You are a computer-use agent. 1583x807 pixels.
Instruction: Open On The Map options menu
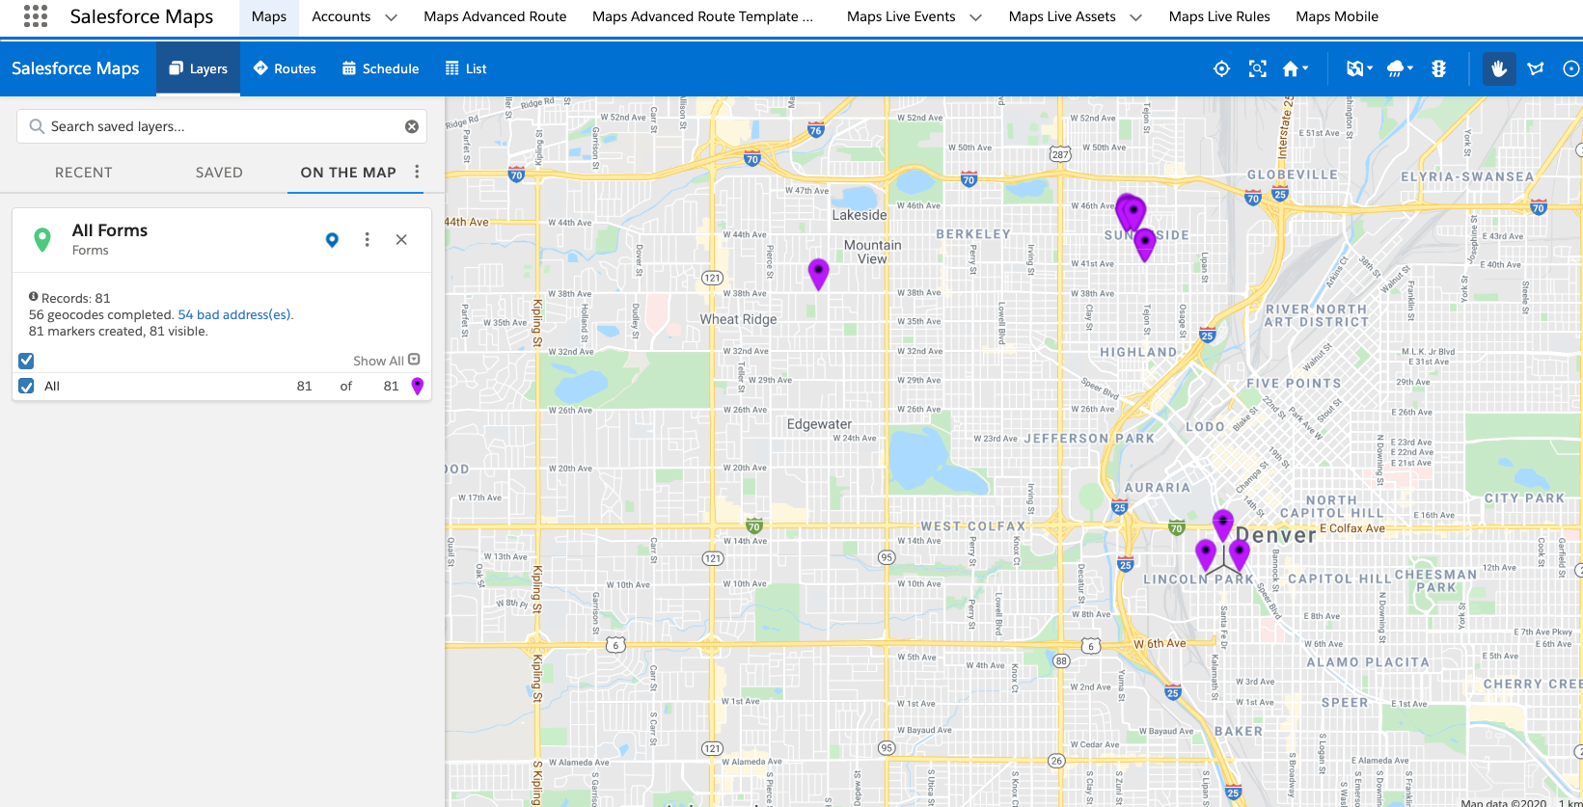click(x=417, y=172)
